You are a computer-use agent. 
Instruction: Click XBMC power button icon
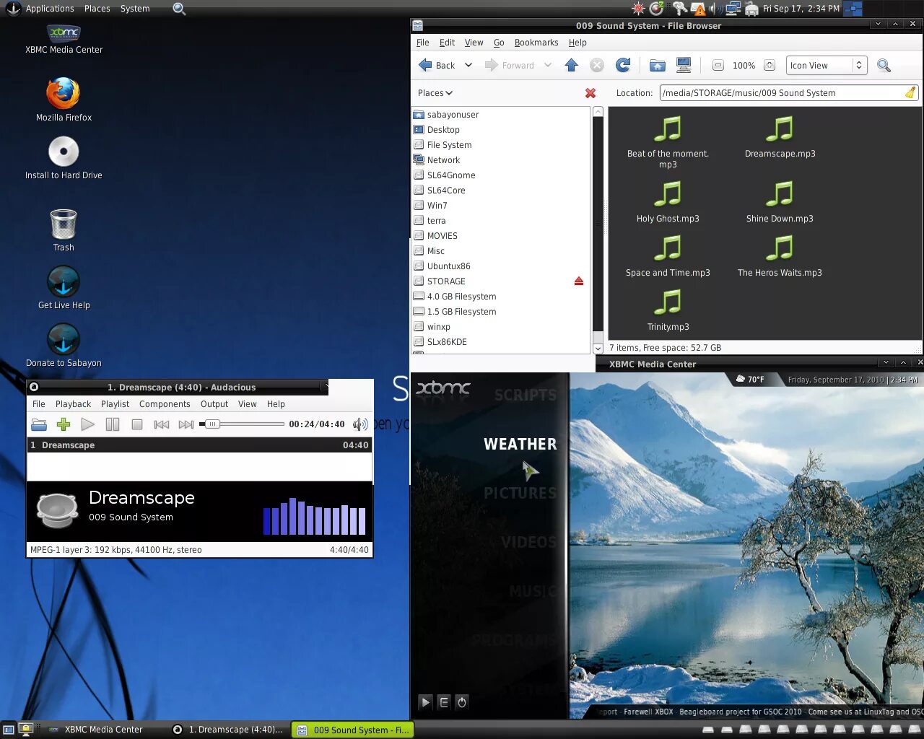tap(462, 701)
